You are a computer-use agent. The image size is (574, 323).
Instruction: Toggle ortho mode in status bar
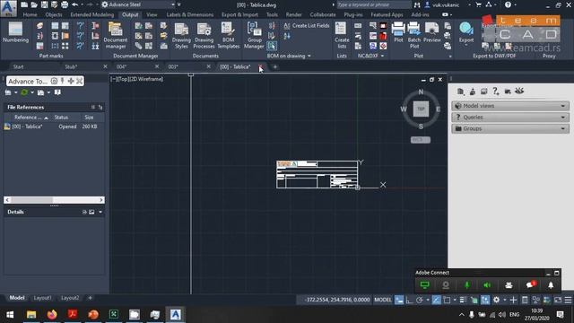pos(409,300)
